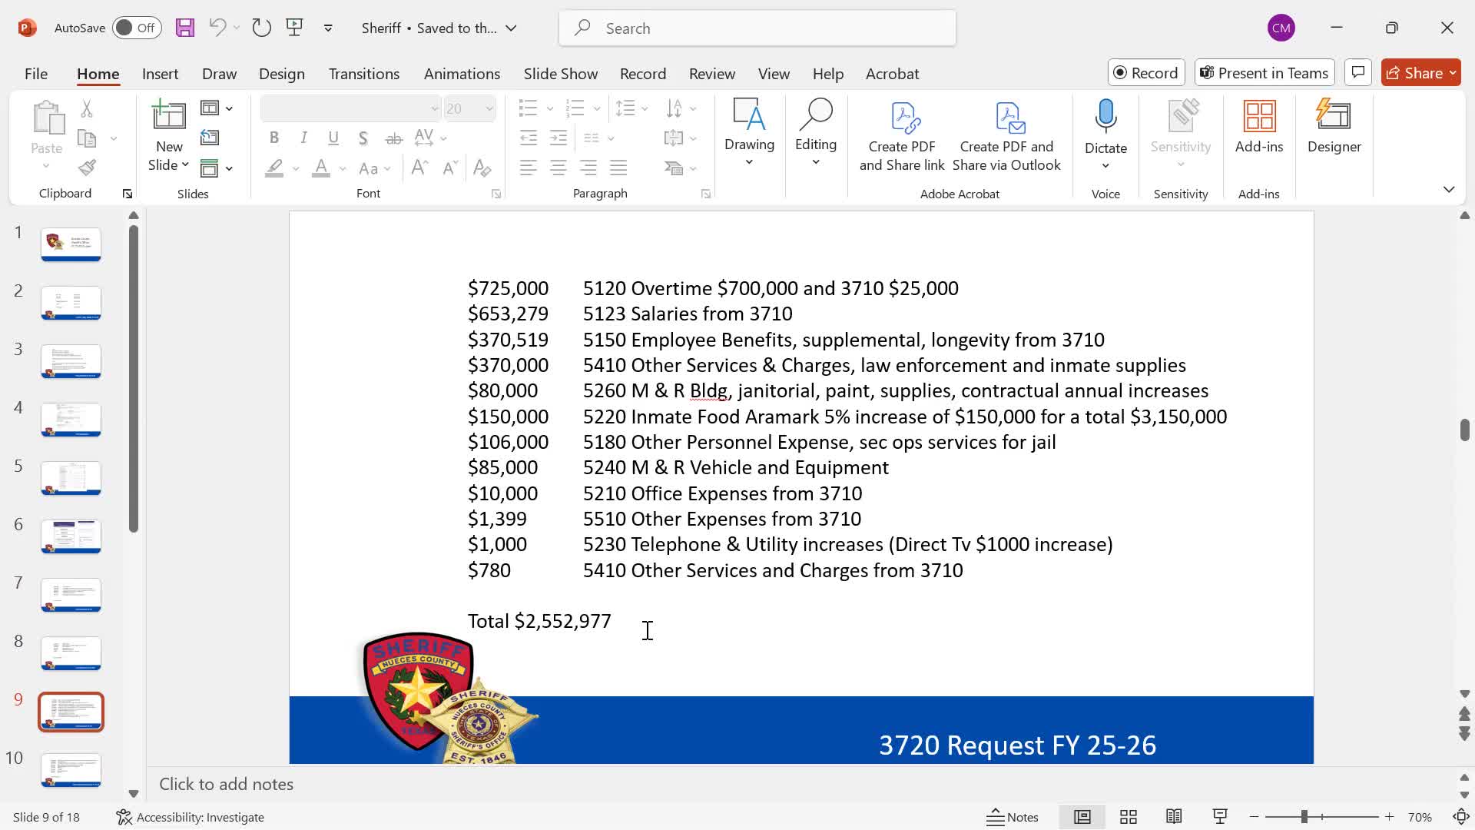
Task: Toggle Strikethrough formatting
Action: point(393,138)
